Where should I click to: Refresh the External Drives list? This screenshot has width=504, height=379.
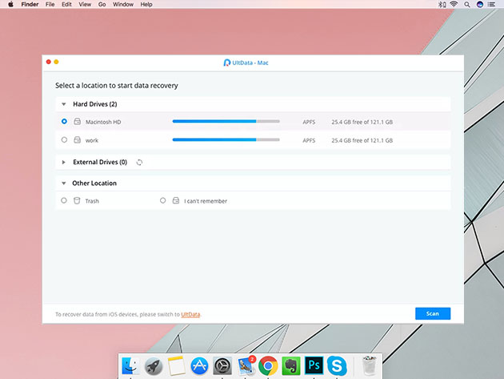click(139, 163)
